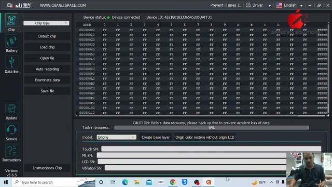The width and height of the screenshot is (332, 187).
Task: Open the Service section
Action: (x=11, y=132)
